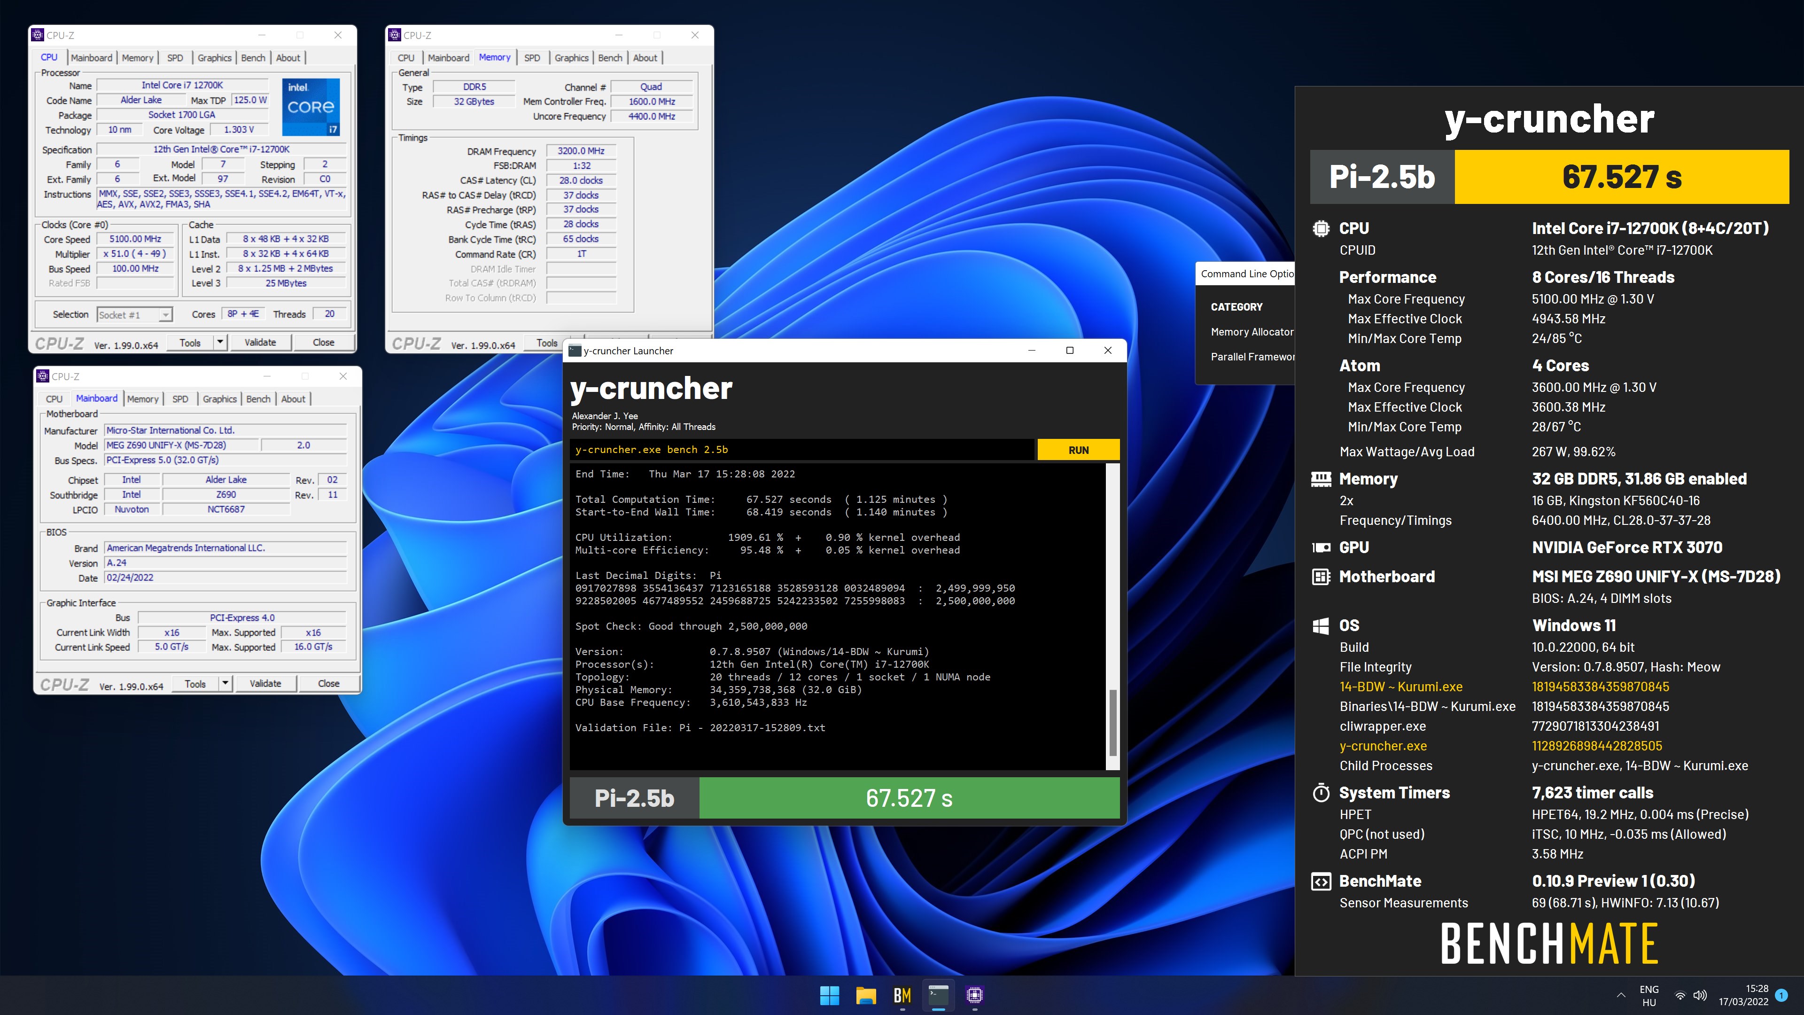Click top-left CPU-Z window title icon
1804x1015 pixels.
(39, 35)
